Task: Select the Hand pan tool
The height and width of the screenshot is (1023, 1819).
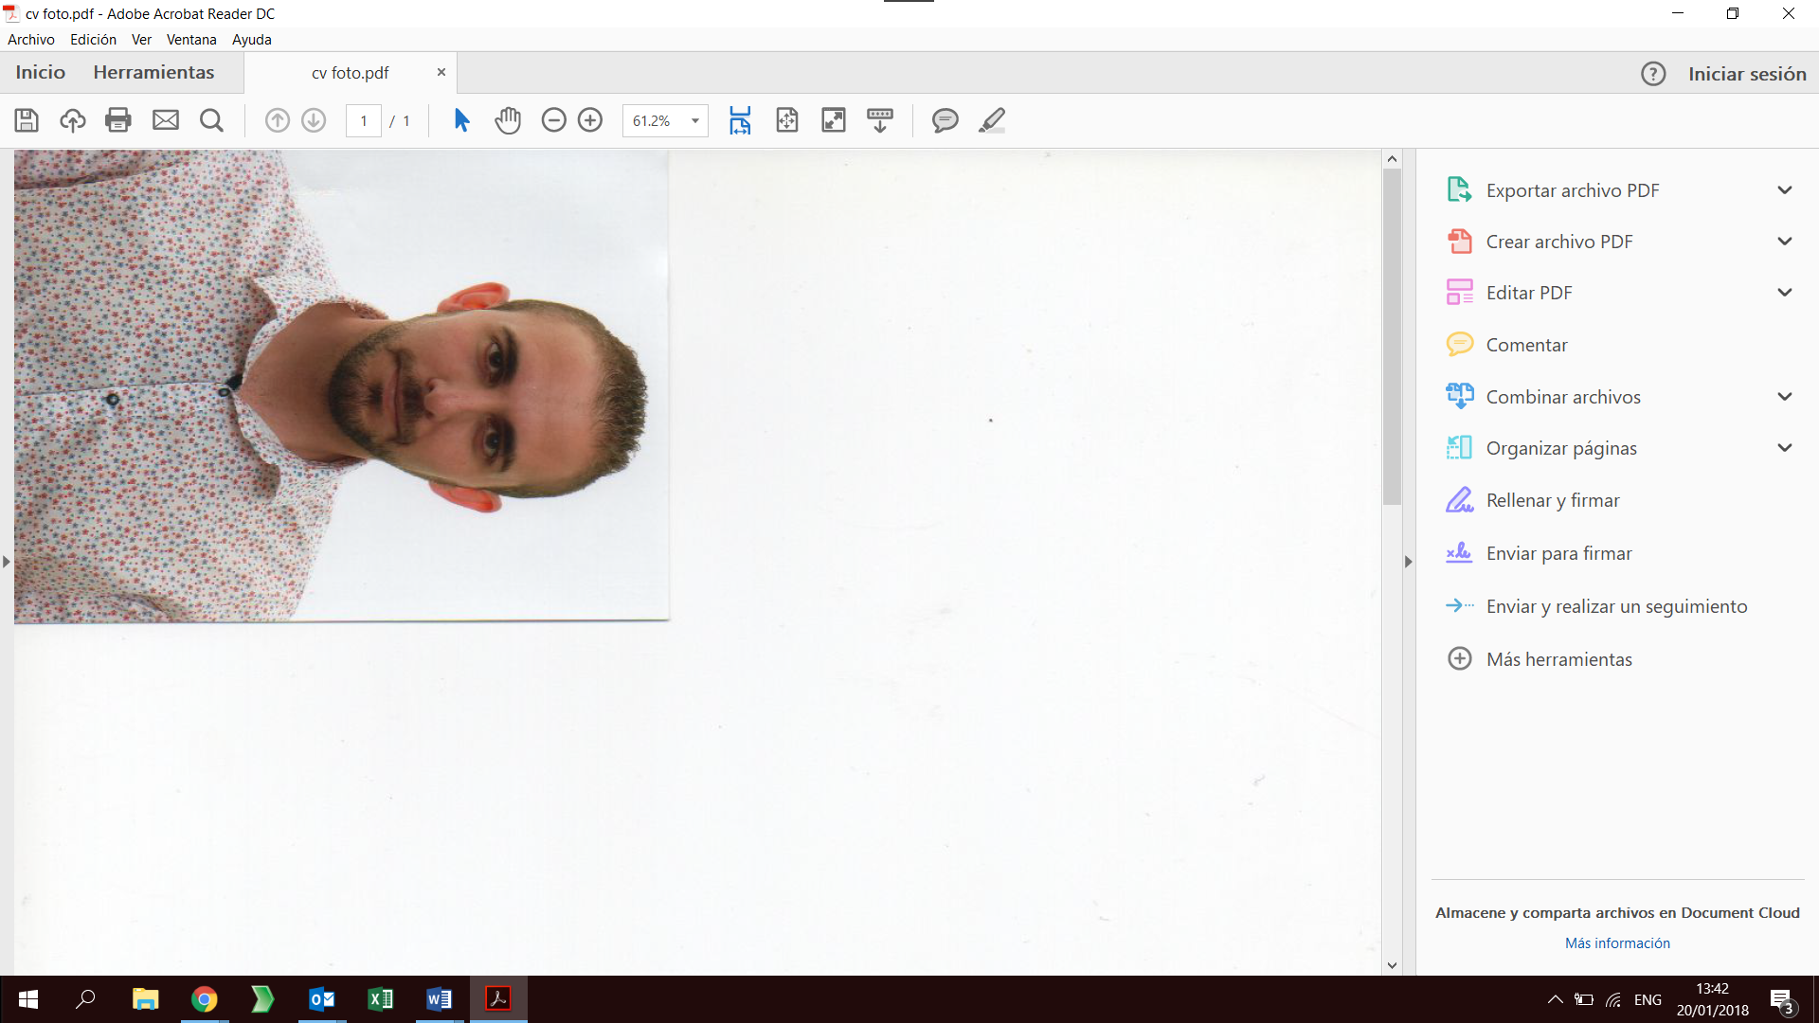Action: (x=508, y=120)
